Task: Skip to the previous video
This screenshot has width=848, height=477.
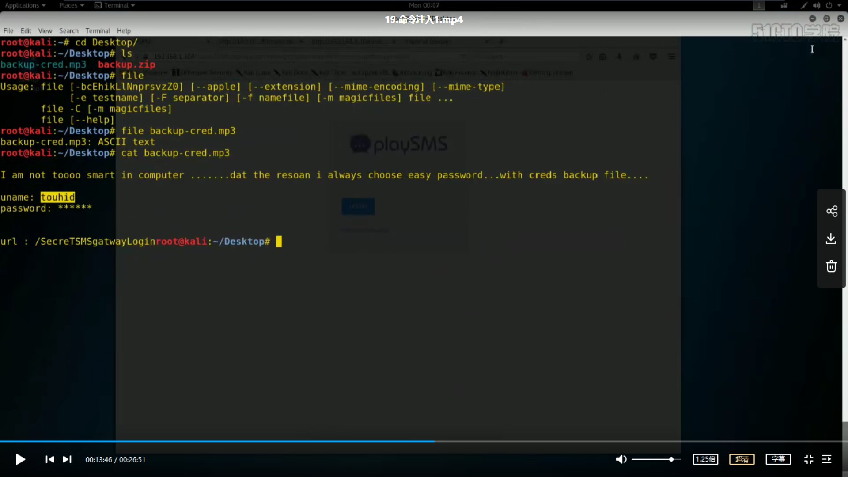Action: (50, 459)
